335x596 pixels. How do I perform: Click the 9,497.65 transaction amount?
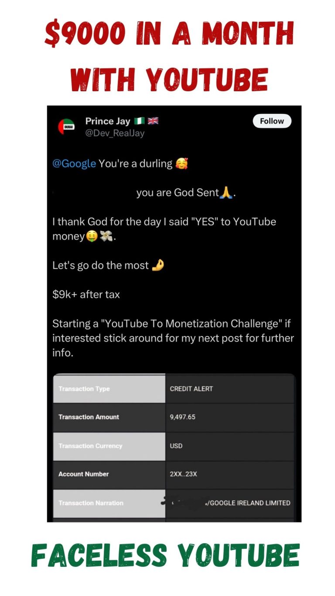182,417
